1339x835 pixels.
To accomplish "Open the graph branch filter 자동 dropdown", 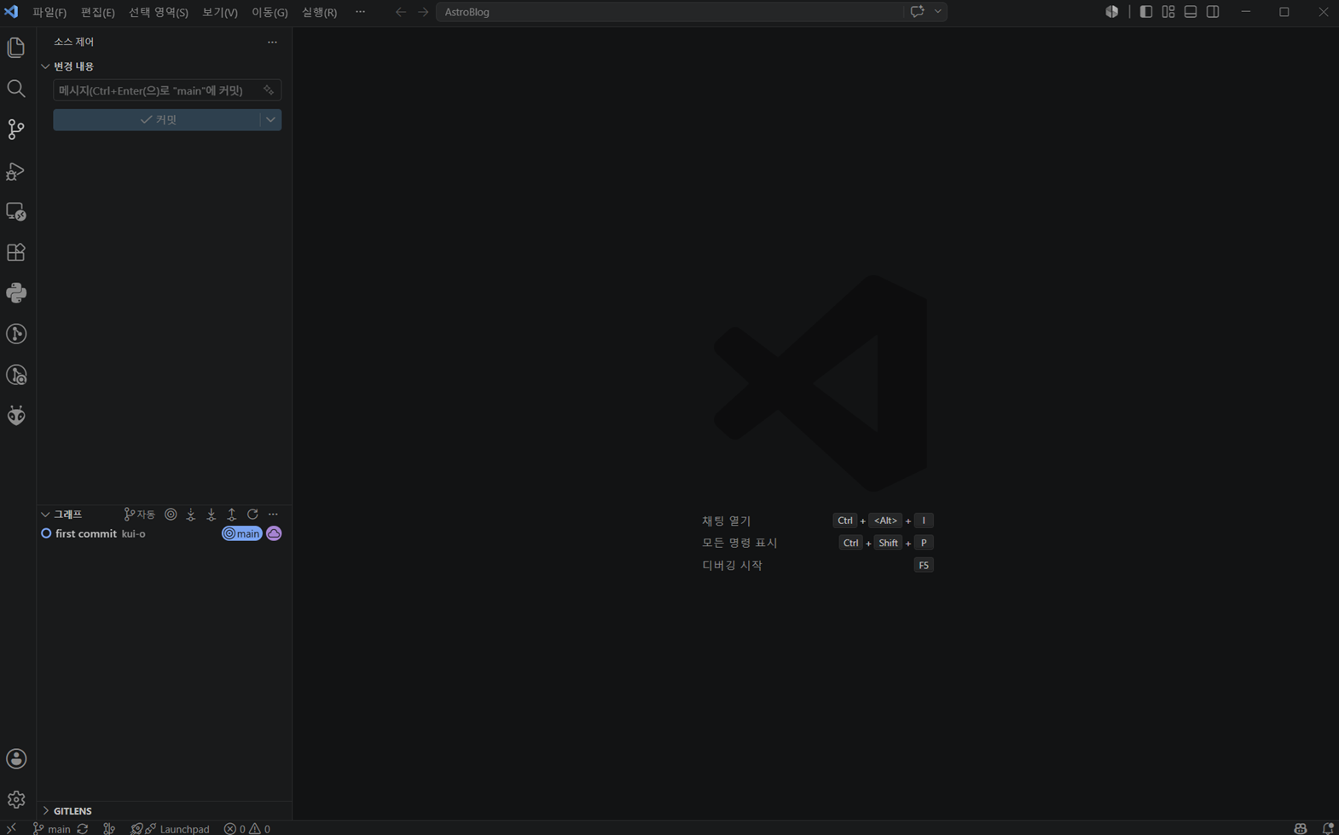I will [x=140, y=515].
